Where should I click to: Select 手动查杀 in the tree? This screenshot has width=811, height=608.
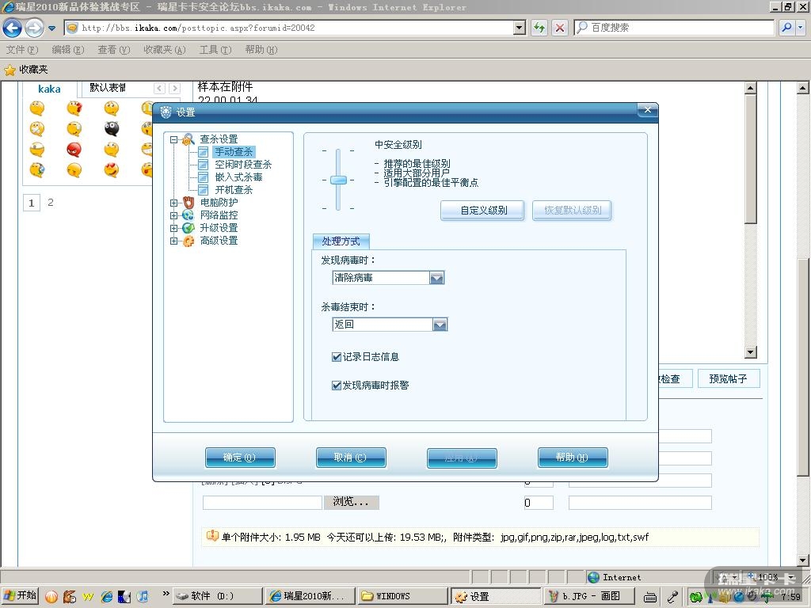point(234,151)
